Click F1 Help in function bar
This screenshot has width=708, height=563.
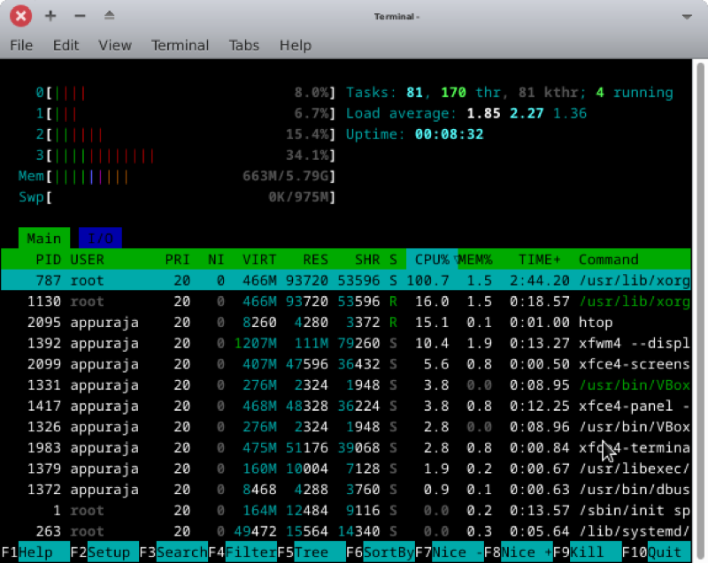35,552
